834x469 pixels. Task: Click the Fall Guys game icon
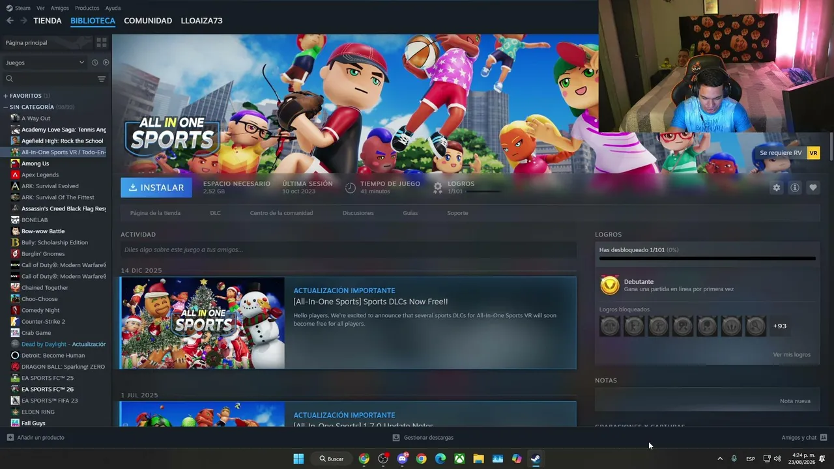click(x=15, y=423)
